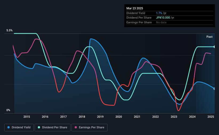This screenshot has width=219, height=135.
Task: Click the 5.5% y-axis label
Action: click(x=9, y=31)
